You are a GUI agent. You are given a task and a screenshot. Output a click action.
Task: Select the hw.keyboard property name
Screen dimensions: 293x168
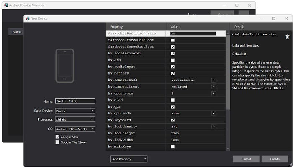pyautogui.click(x=119, y=120)
